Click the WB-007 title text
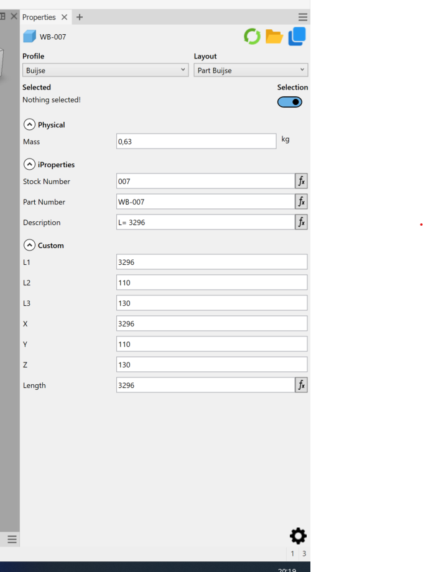The width and height of the screenshot is (423, 572). (53, 37)
